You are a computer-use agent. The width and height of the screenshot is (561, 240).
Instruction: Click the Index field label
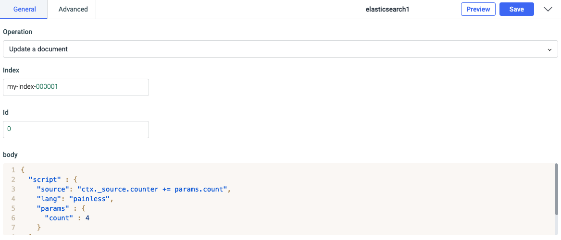point(11,70)
